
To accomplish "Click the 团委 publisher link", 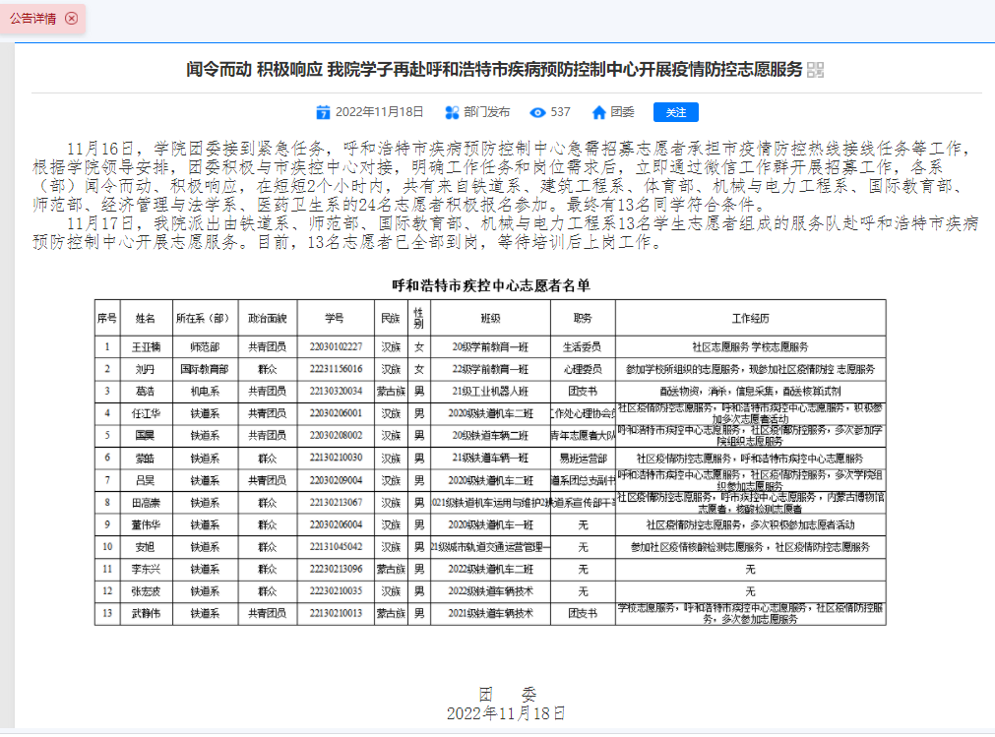I will coord(623,112).
